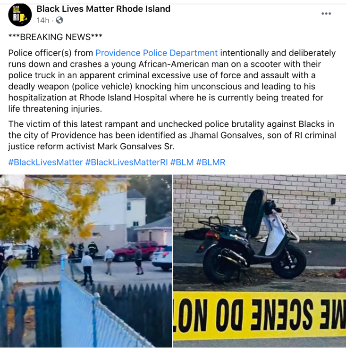Open the Providence Police Department link

point(157,53)
